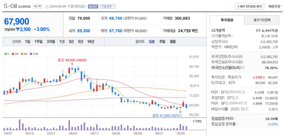Viewport: 285px width, 136px height.
Task: Click the S-Oil stock name heading
Action: [10, 6]
